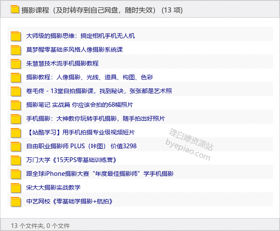The height and width of the screenshot is (231, 280).
Task: Select 中艺网校《零基础学摄影+航拍》 folder name
Action: (x=69, y=201)
